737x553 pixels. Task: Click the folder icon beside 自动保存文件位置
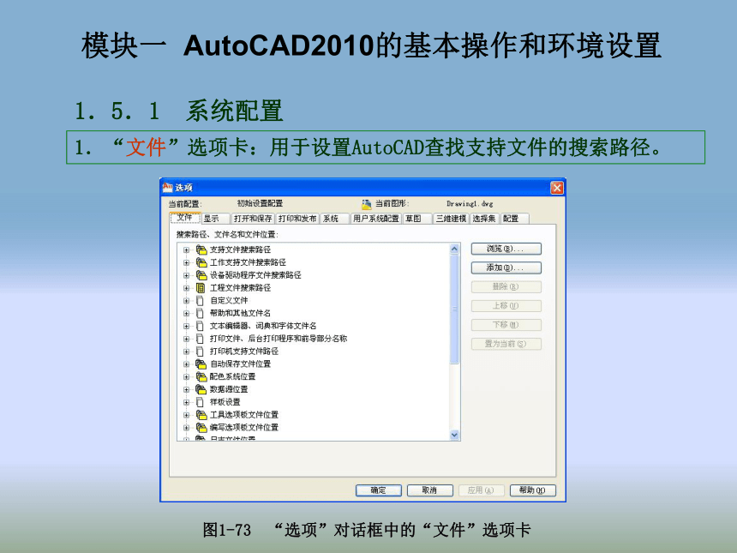point(201,364)
